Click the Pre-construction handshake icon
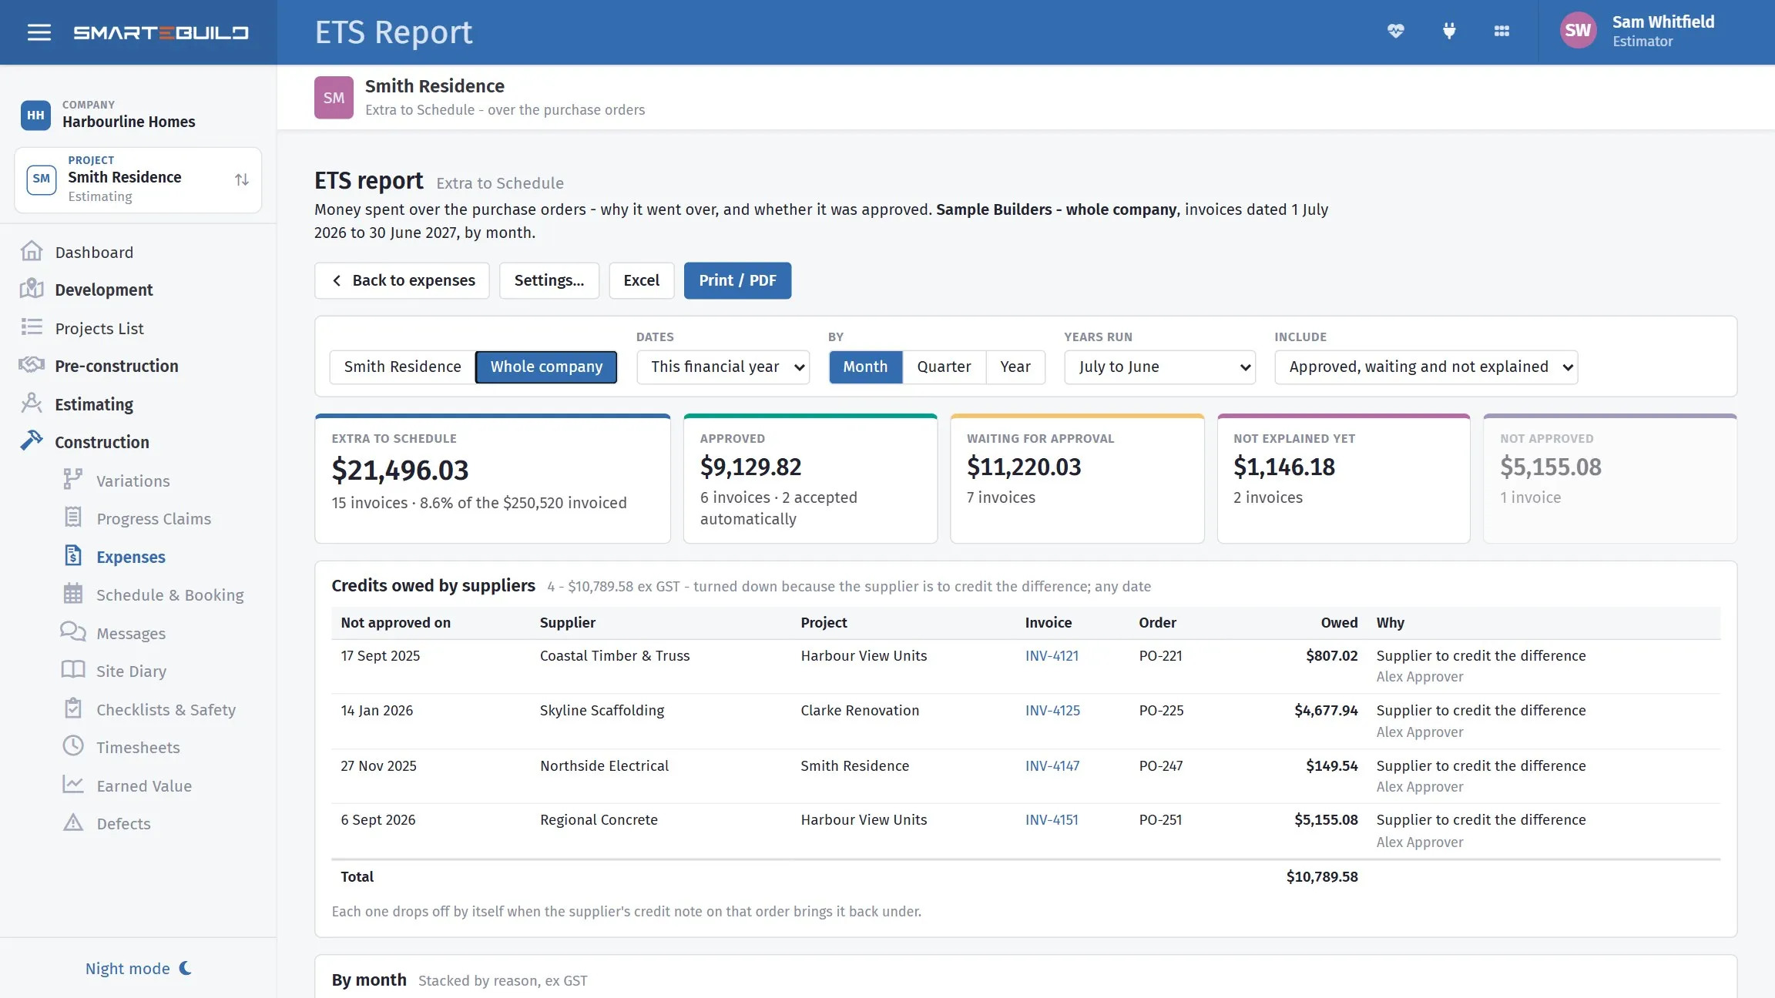This screenshot has height=998, width=1775. click(x=32, y=366)
